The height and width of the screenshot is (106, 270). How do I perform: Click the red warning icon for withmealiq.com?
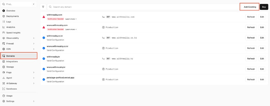pos(44,17)
